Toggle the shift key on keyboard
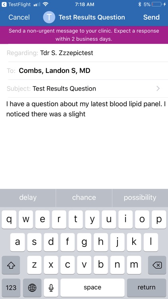Image resolution: width=168 pixels, height=299 pixels. 11,265
